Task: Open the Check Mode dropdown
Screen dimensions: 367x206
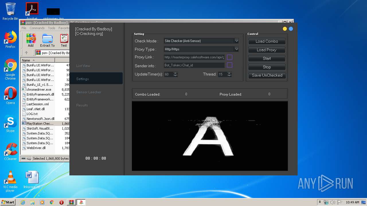Action: [201, 41]
